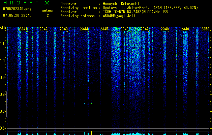Image resolution: width=212 pixels, height=135 pixels.
Task: Click the A504HB(yagi 4el) antenna text
Action: (119, 16)
